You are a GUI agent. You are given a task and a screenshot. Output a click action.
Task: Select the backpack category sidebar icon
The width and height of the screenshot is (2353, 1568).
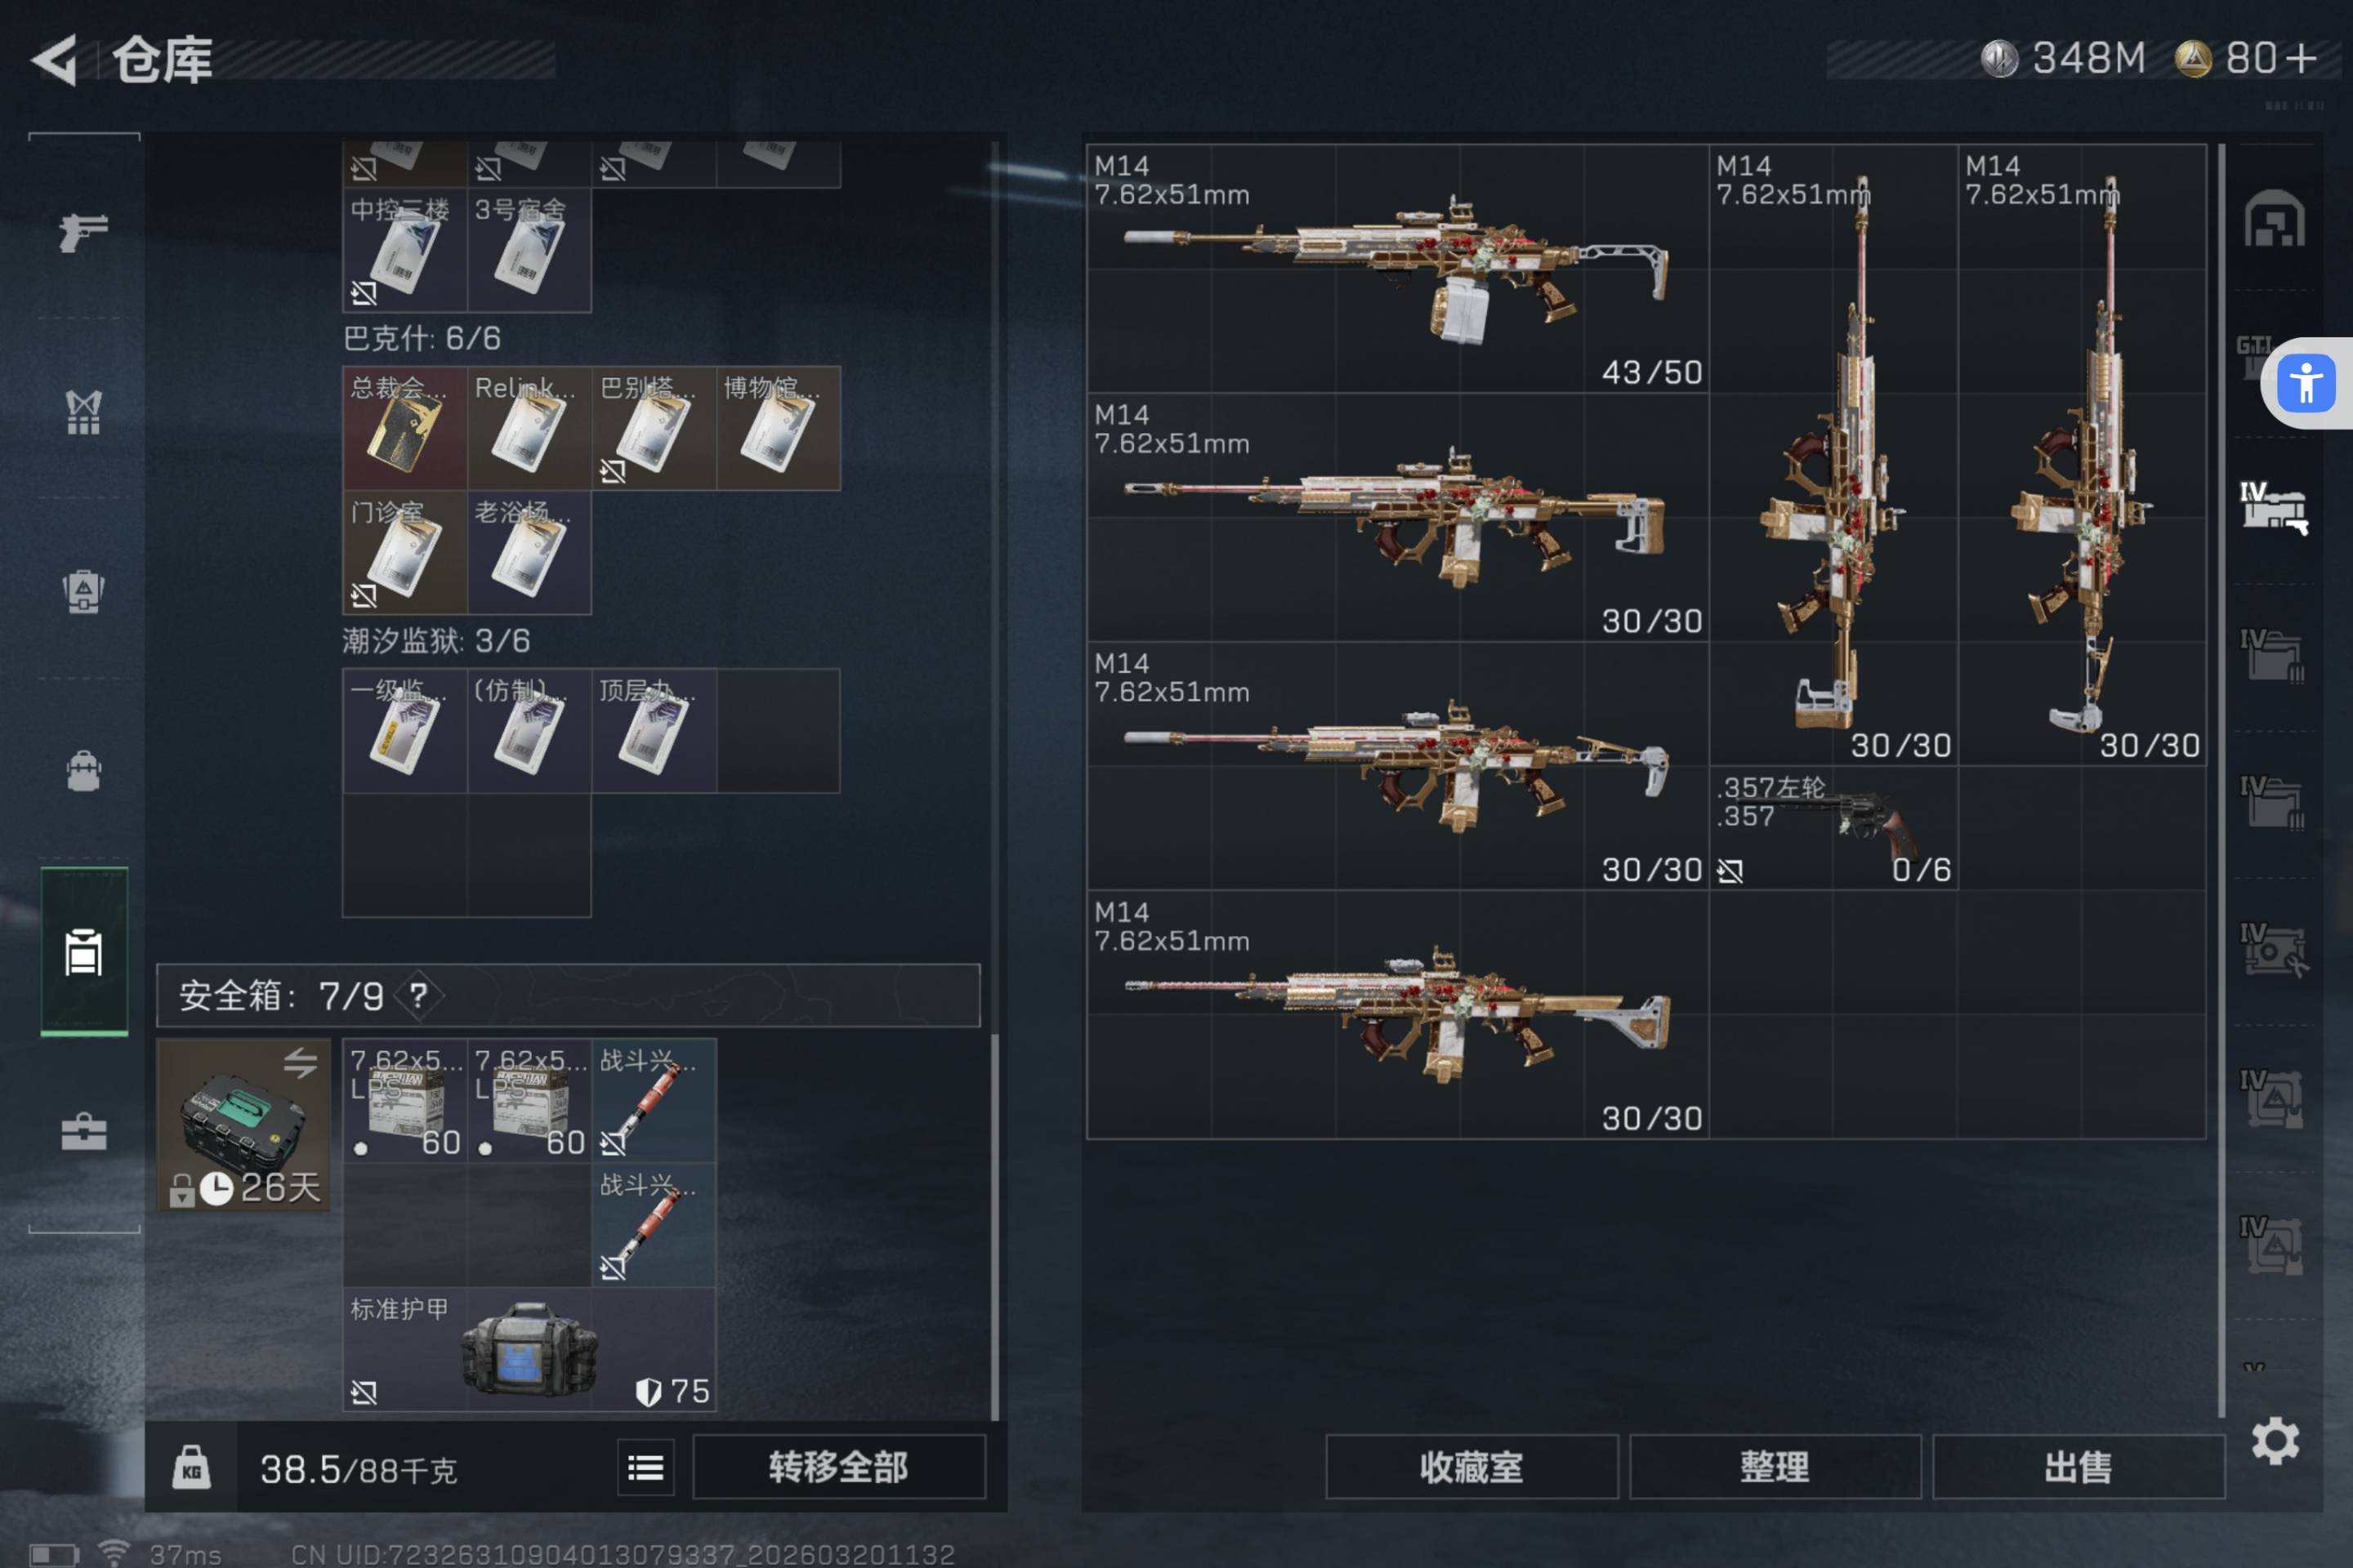83,771
